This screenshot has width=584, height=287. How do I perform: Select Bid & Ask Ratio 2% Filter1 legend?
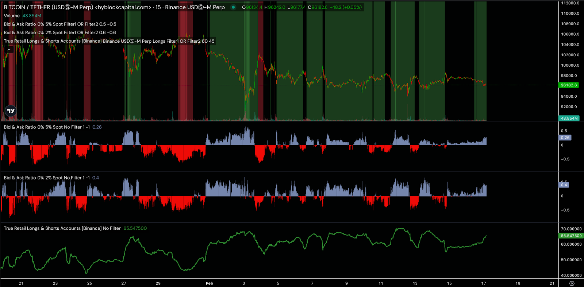pos(60,32)
